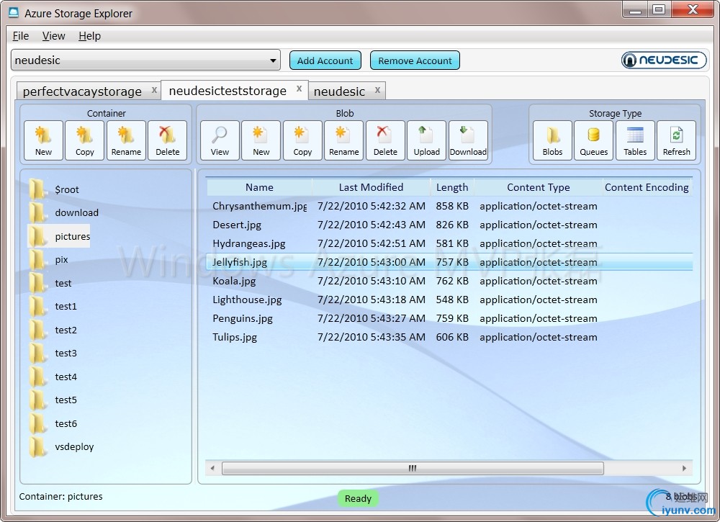Screen dimensions: 720x522
Task: Switch storage type to Queues
Action: (x=594, y=140)
